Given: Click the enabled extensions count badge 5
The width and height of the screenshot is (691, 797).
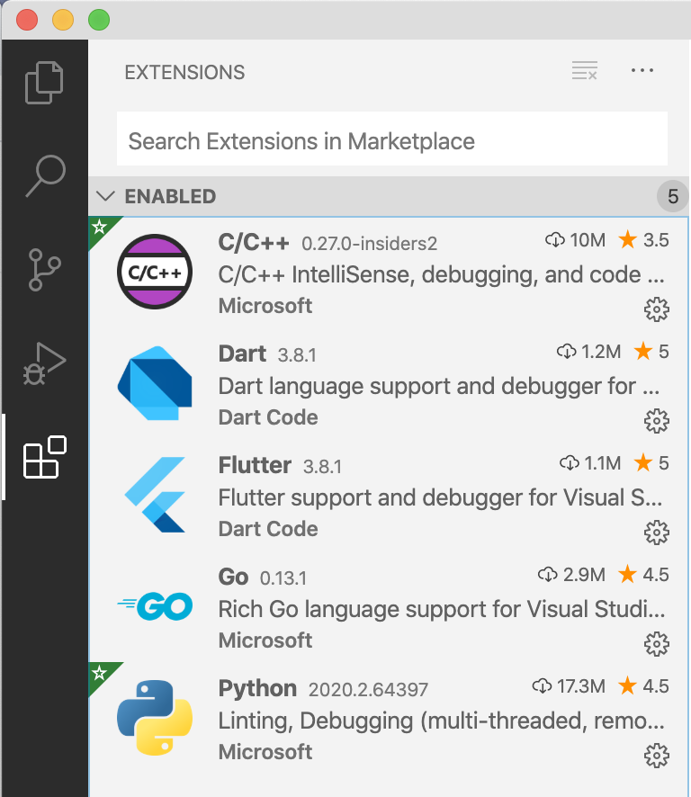Looking at the screenshot, I should tap(673, 196).
